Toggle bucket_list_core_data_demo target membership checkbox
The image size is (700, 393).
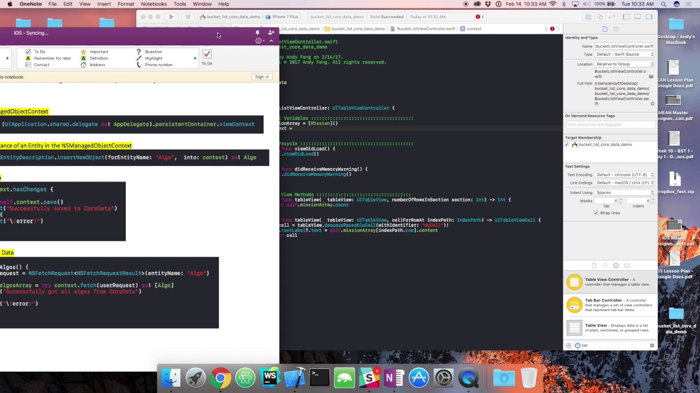(567, 145)
